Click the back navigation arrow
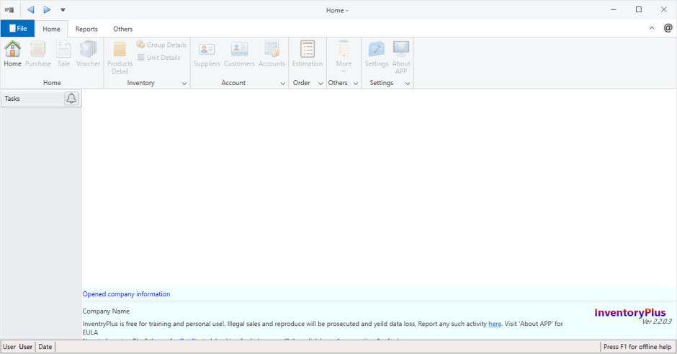This screenshot has width=677, height=354. (31, 9)
